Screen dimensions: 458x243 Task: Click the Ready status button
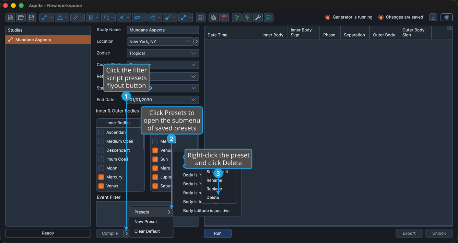[x=48, y=233]
